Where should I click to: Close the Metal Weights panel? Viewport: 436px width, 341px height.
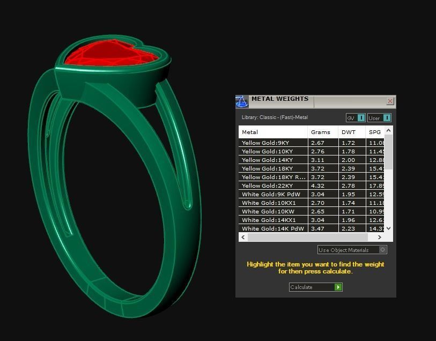point(390,101)
